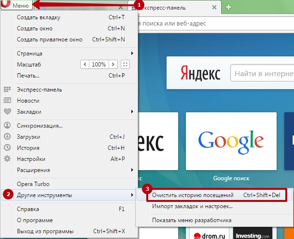The width and height of the screenshot is (294, 239).
Task: Select Импорт закладок и настроек
Action: (192, 206)
